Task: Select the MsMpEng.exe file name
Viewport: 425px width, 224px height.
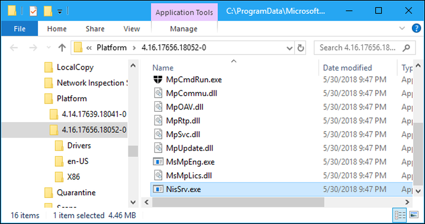Action: [190, 162]
